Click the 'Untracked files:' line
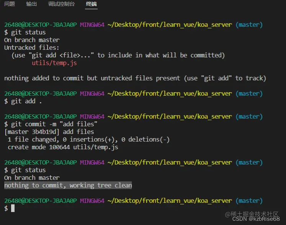 click(32, 47)
